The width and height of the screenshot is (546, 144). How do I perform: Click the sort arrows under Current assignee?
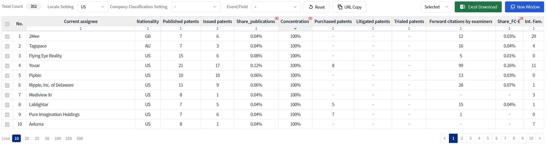tap(81, 28)
